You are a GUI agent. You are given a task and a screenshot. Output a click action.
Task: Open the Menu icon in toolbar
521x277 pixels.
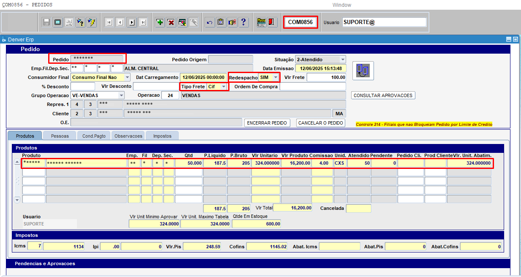click(x=261, y=22)
